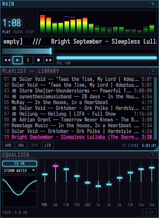159x218 pixels.
Task: Pause playback with the pause button
Action: tap(28, 60)
